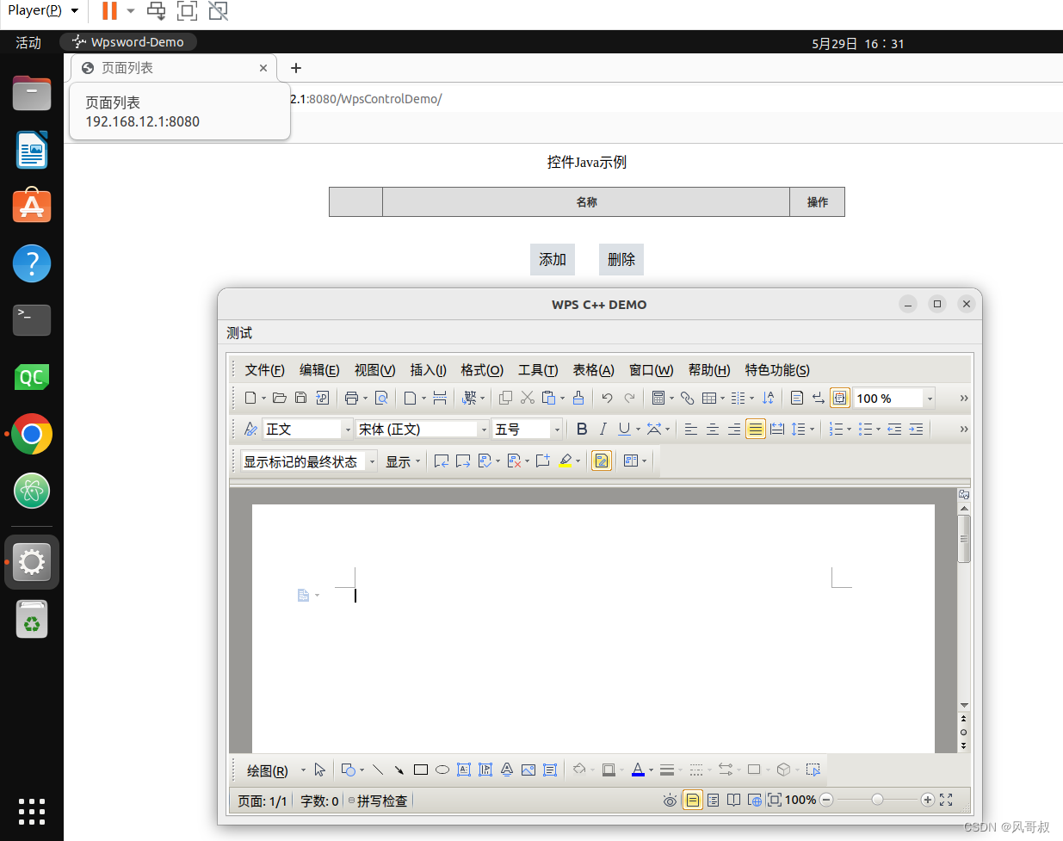Click the print preview magnifier icon
Viewport: 1063px width, 841px height.
click(381, 398)
